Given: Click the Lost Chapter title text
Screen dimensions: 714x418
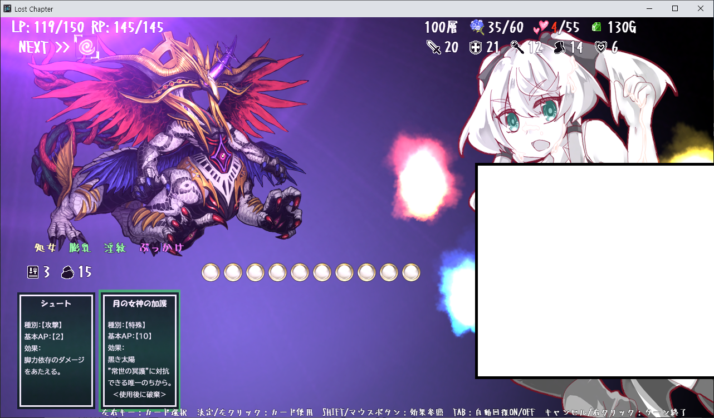Looking at the screenshot, I should (x=34, y=9).
